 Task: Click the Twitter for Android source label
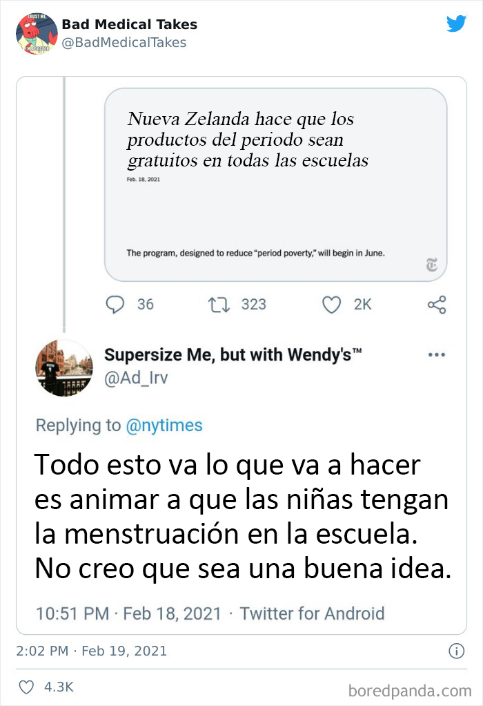click(312, 613)
